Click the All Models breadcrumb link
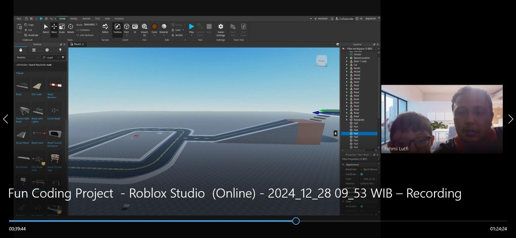This screenshot has width=516, height=238. pos(23,65)
